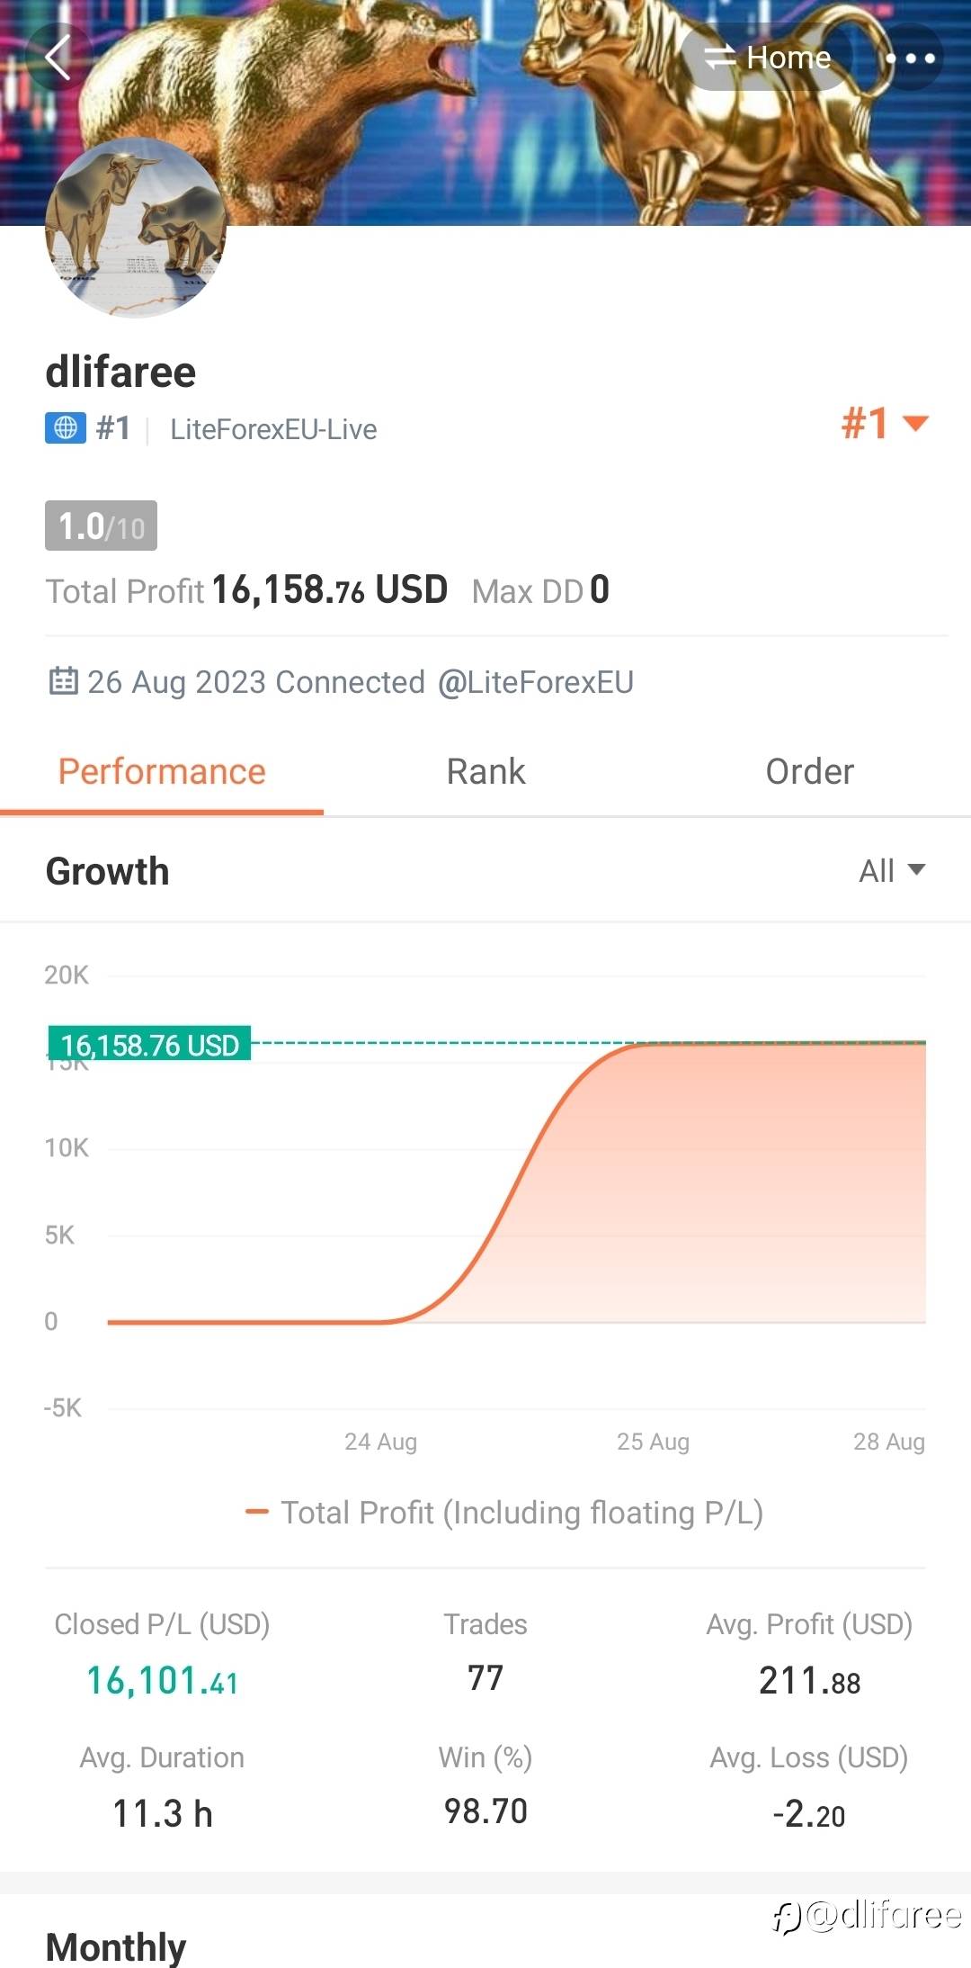Tap the 16,158.76 USD chart value label
Viewport: 971px width, 1968px height.
click(150, 1045)
